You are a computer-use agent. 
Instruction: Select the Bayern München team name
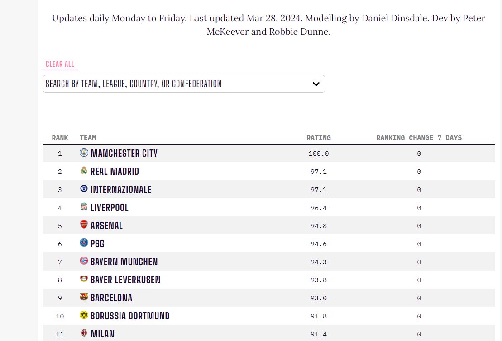pos(124,262)
